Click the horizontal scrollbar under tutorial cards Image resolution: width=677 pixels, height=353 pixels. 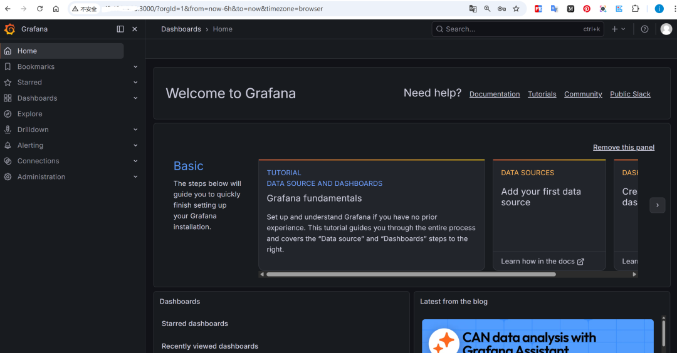[x=411, y=274]
